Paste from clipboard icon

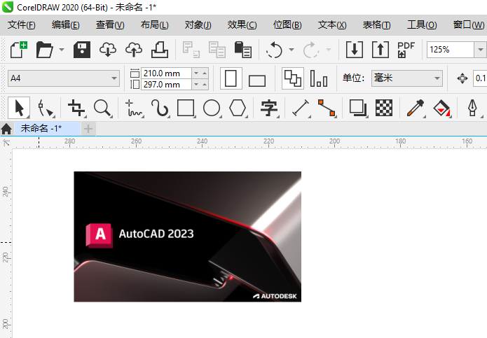(243, 50)
